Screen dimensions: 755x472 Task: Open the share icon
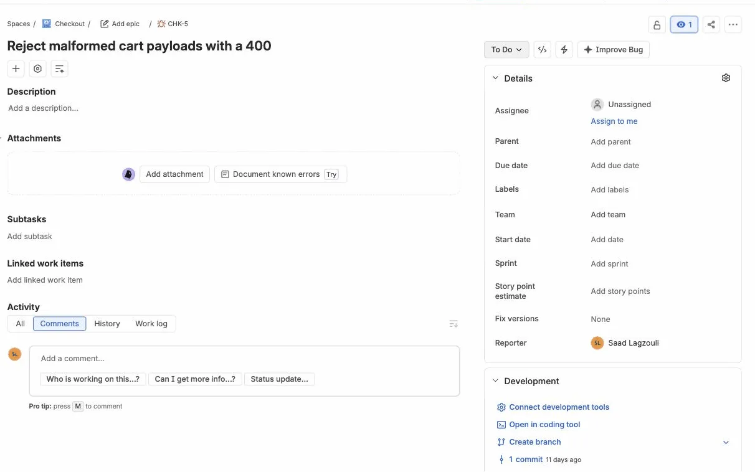point(711,25)
